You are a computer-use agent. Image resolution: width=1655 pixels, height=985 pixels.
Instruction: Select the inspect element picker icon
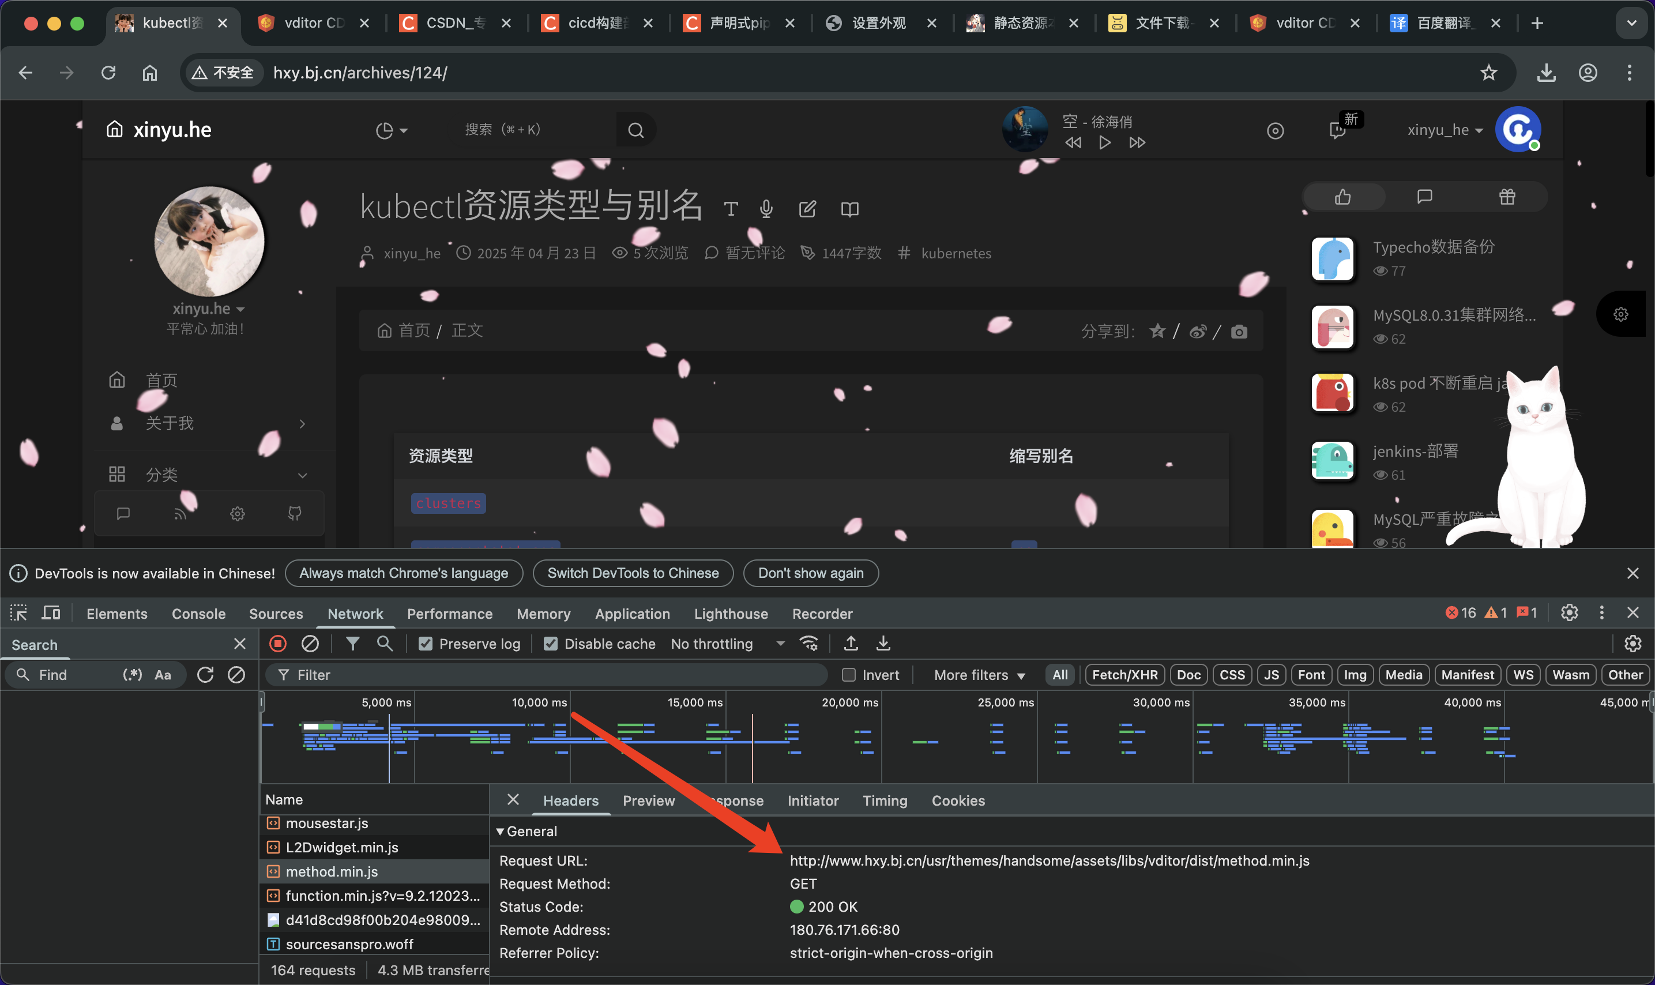(18, 612)
